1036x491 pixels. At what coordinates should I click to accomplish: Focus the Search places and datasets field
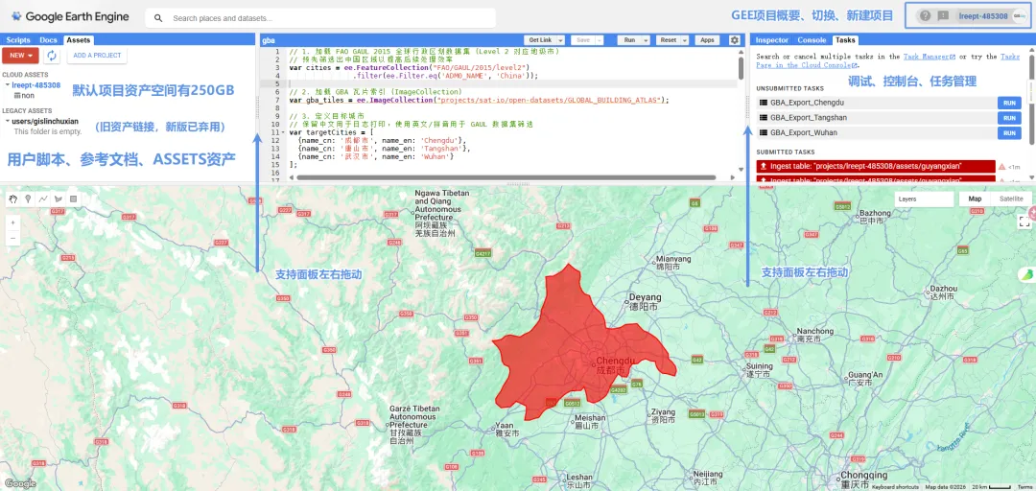point(320,18)
